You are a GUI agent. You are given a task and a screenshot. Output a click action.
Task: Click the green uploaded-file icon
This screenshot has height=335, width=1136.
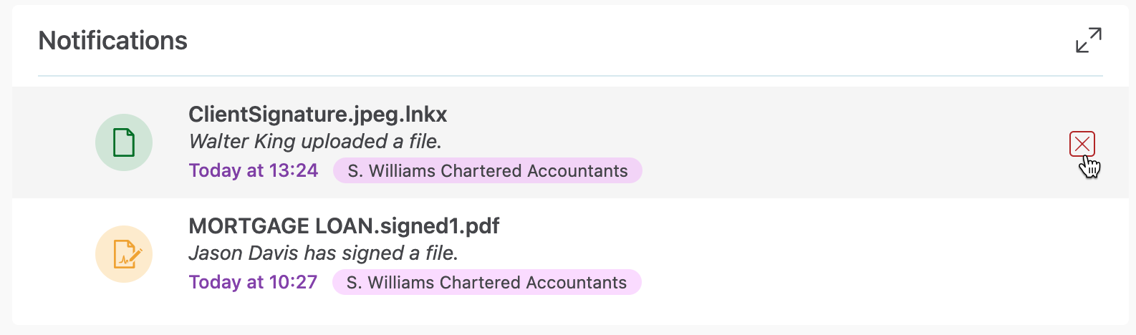124,142
